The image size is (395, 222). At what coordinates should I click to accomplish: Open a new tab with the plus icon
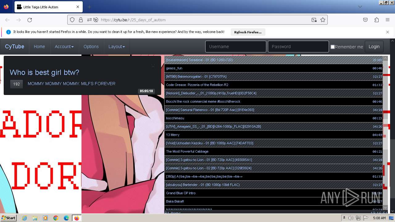(89, 7)
